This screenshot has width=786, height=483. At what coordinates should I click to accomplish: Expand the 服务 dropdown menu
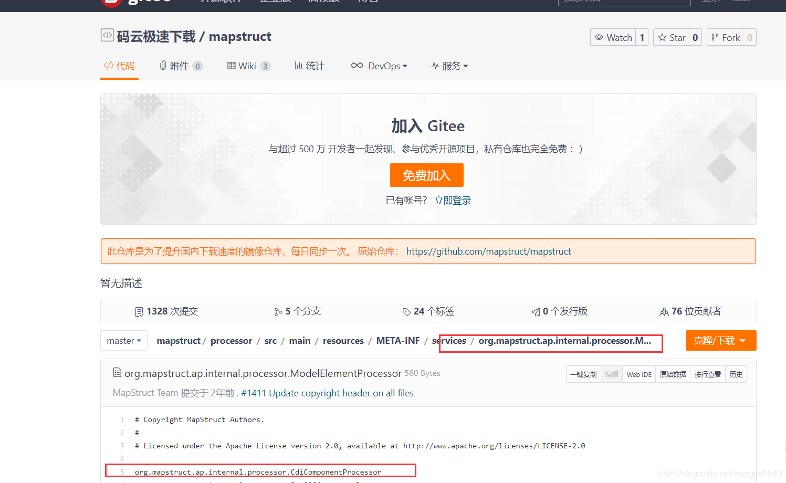pyautogui.click(x=449, y=66)
